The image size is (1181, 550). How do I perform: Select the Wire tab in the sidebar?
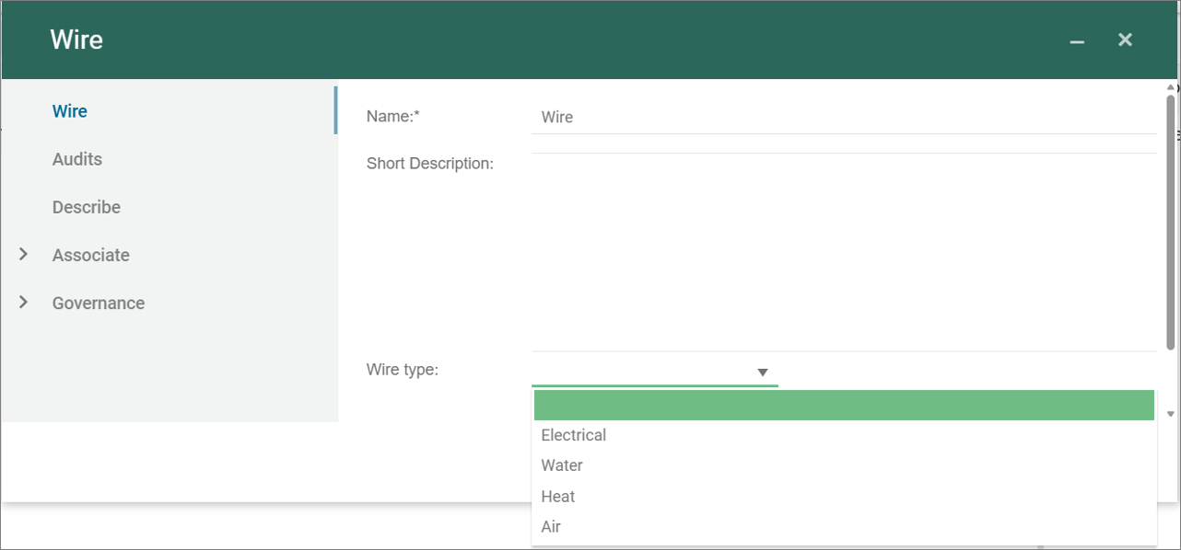point(70,111)
